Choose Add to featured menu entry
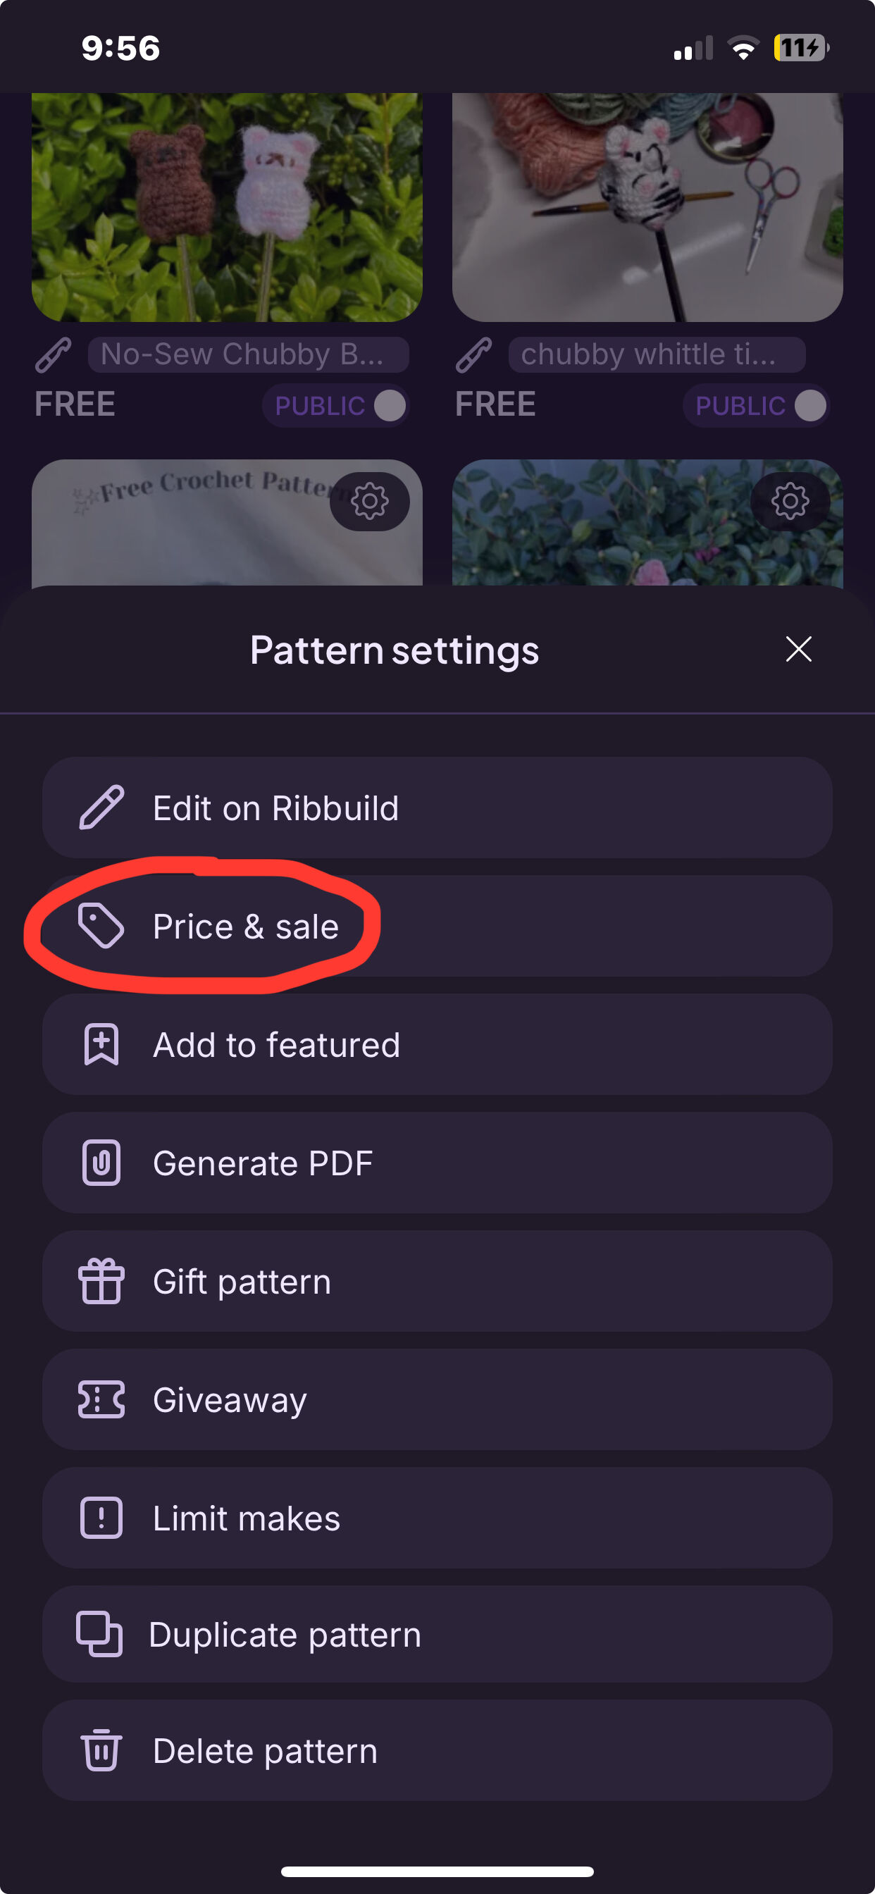875x1894 pixels. (437, 1045)
